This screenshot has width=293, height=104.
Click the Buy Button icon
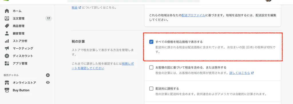(x=7, y=90)
